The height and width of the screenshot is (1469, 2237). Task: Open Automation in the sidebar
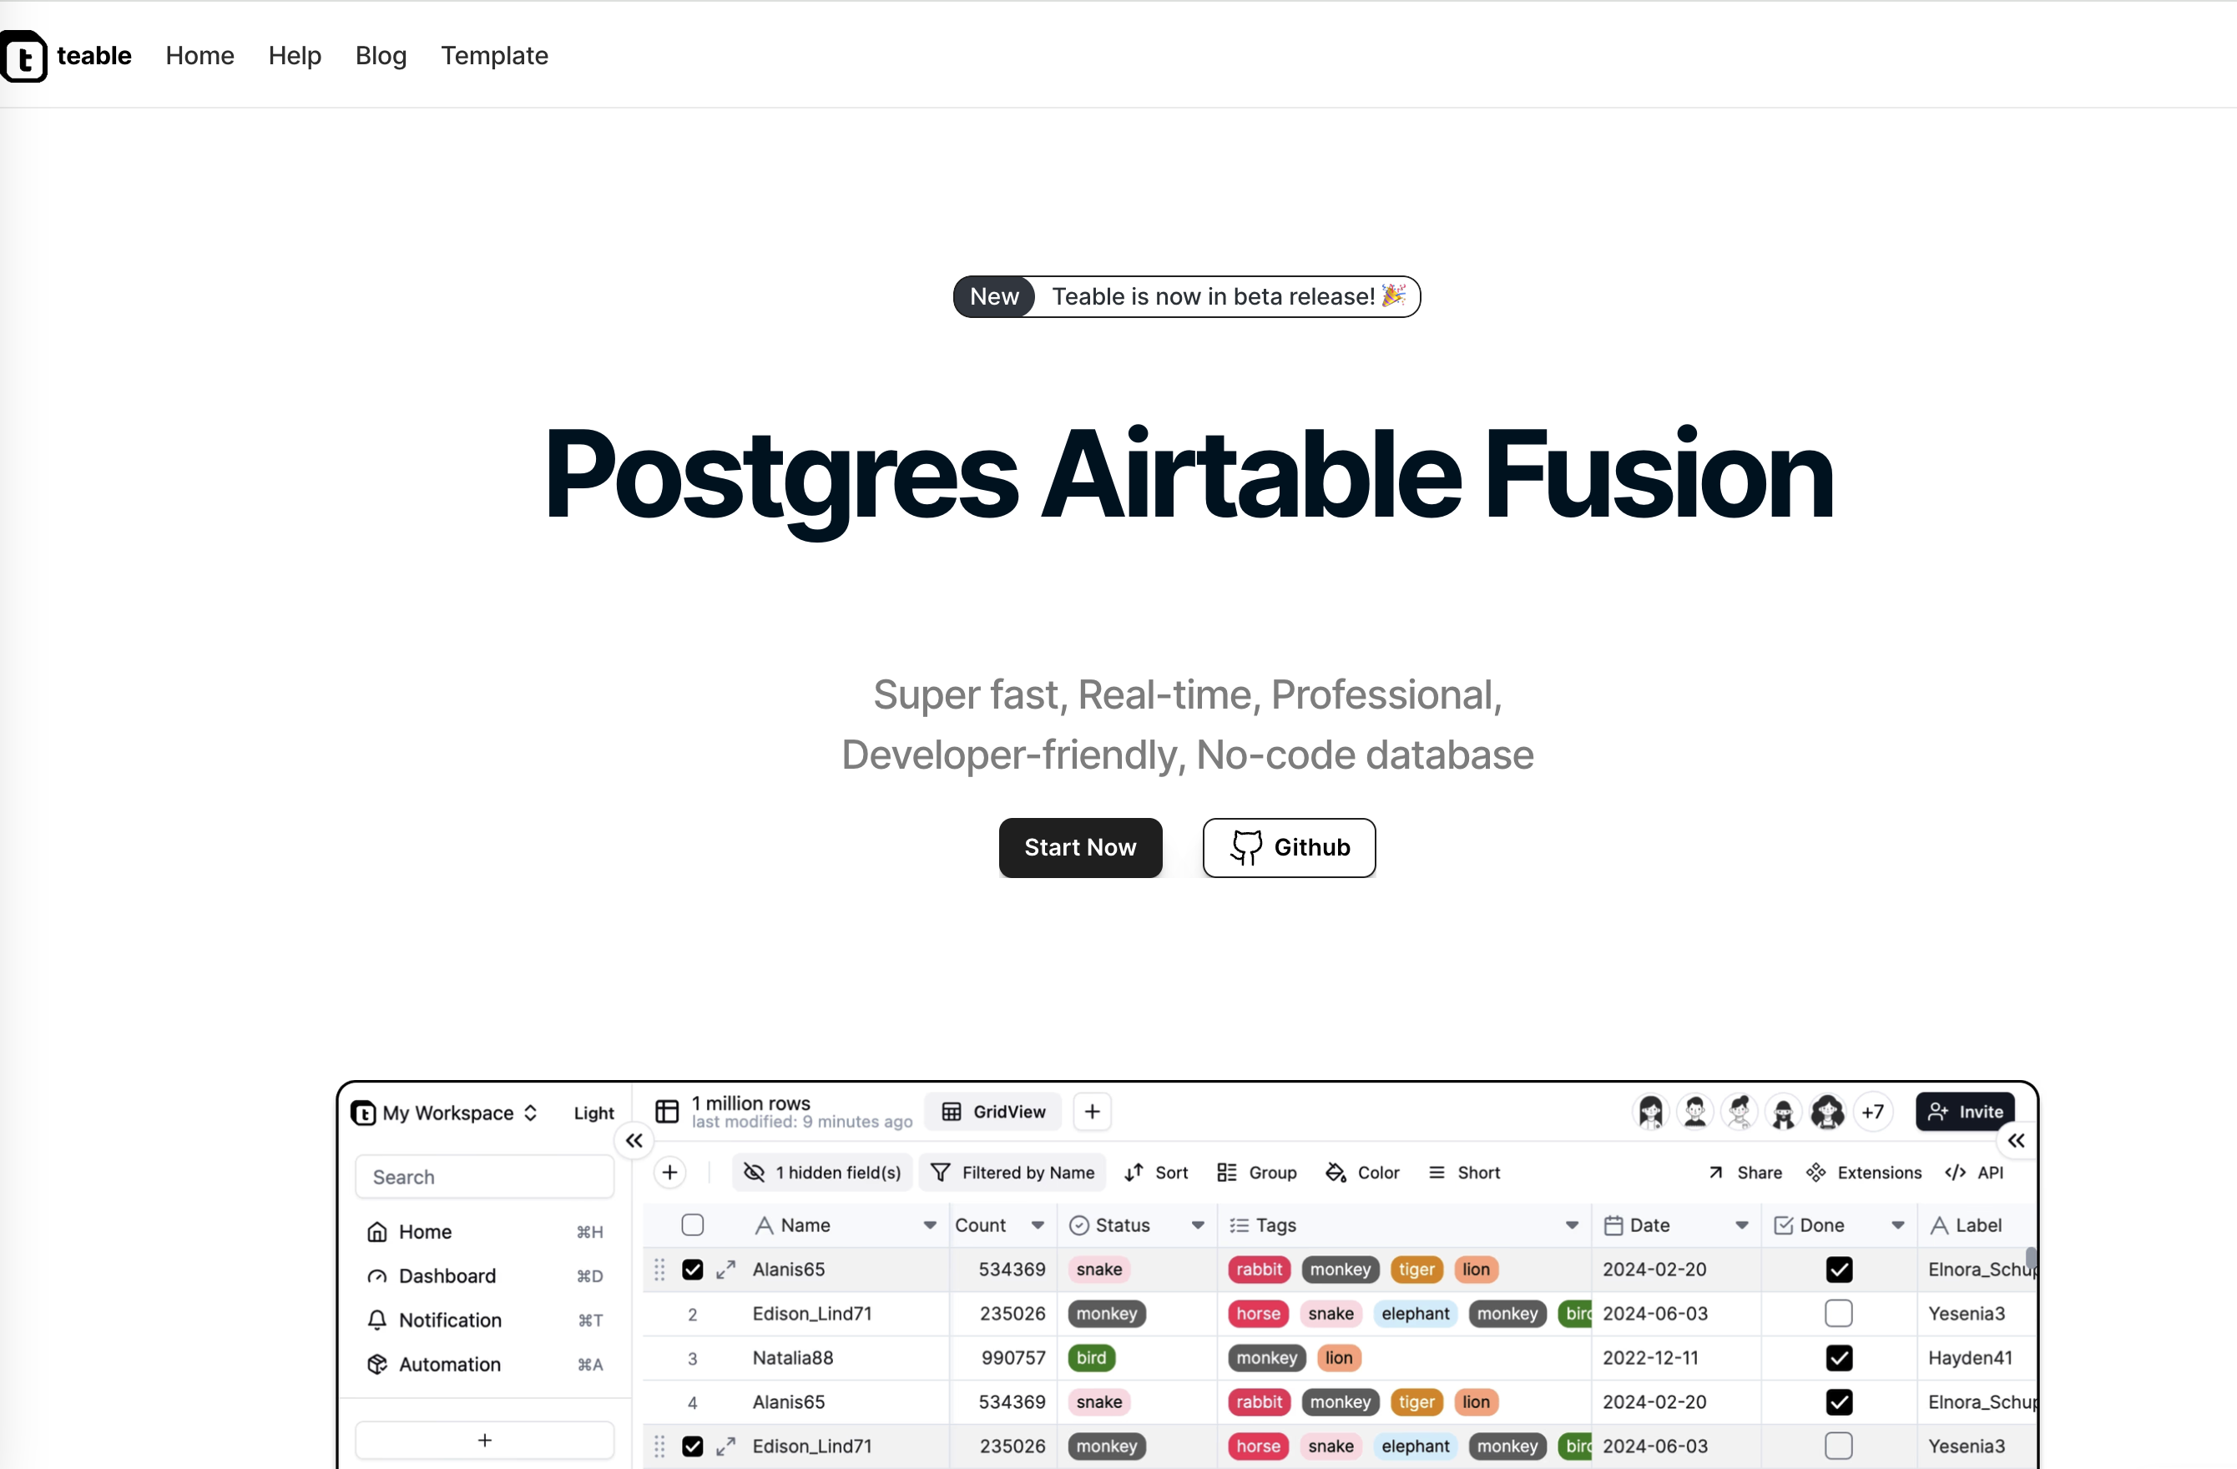coord(484,1365)
